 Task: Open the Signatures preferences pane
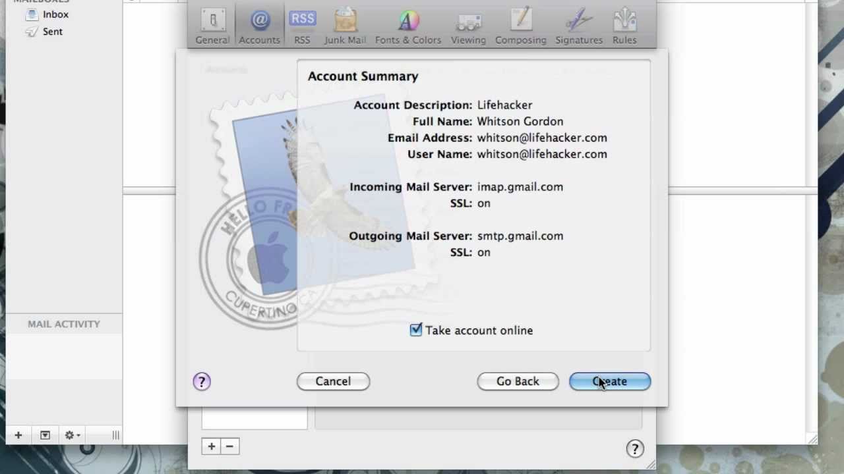click(x=579, y=26)
